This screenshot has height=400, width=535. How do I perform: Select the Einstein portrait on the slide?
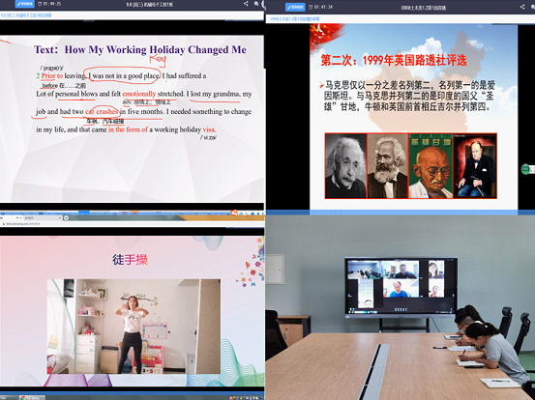(346, 166)
